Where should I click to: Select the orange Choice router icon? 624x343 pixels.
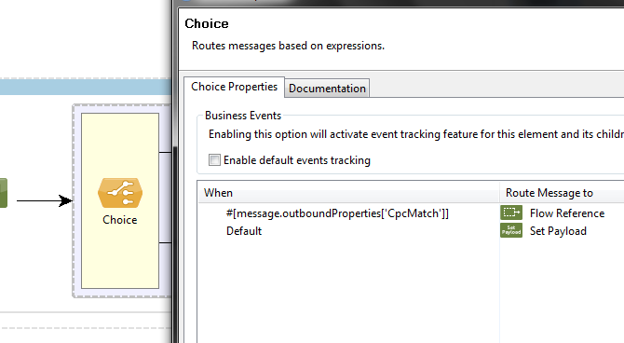pyautogui.click(x=120, y=193)
